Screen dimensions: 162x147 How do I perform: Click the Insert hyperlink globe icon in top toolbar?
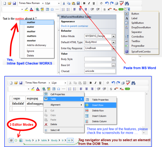point(37,9)
